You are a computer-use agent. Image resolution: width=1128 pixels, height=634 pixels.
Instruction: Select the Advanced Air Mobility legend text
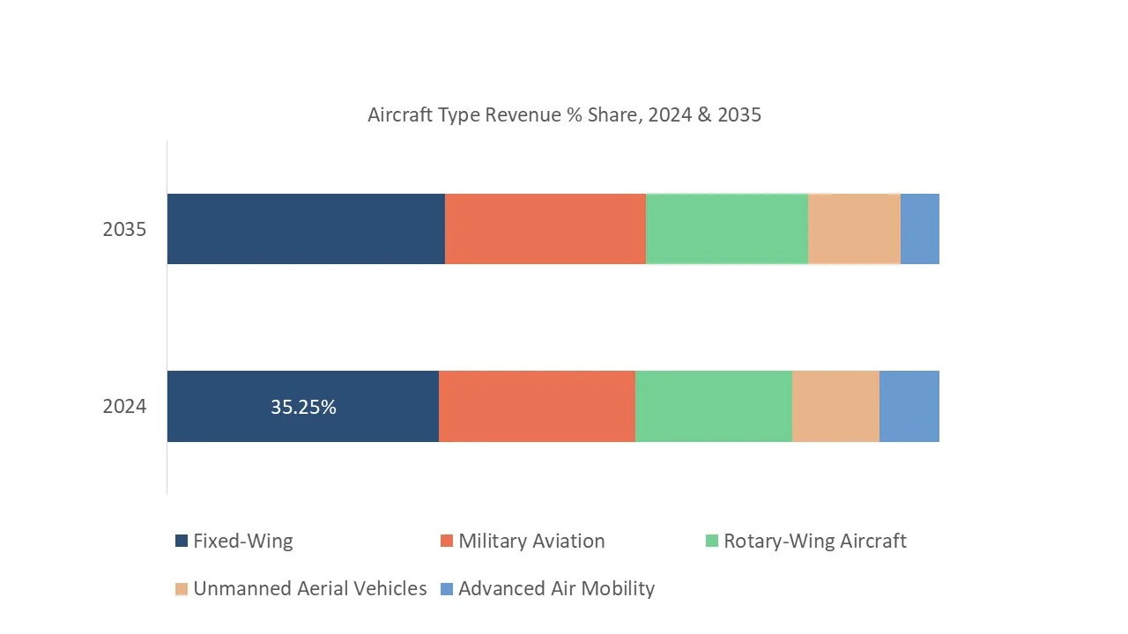556,589
